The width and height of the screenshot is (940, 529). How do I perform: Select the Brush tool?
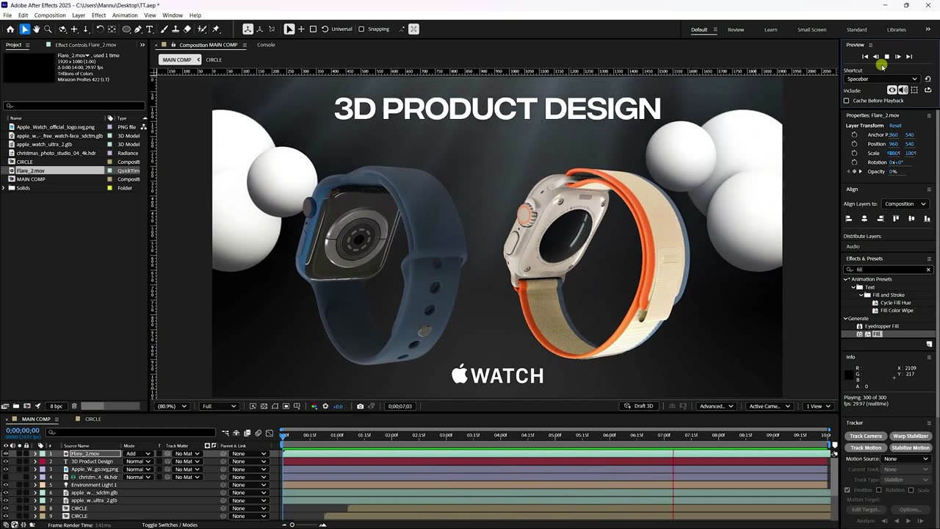(x=163, y=29)
